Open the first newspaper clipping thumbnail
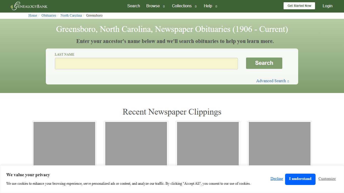 click(x=64, y=143)
